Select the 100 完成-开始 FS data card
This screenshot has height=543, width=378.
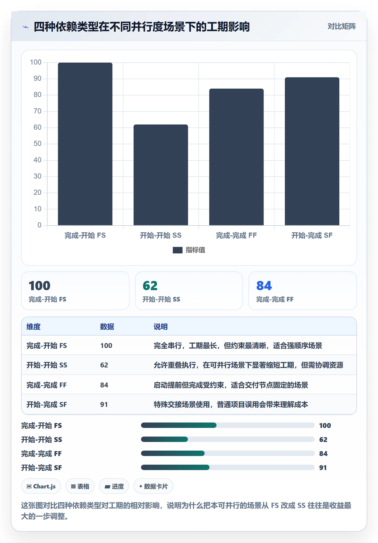[x=75, y=291]
